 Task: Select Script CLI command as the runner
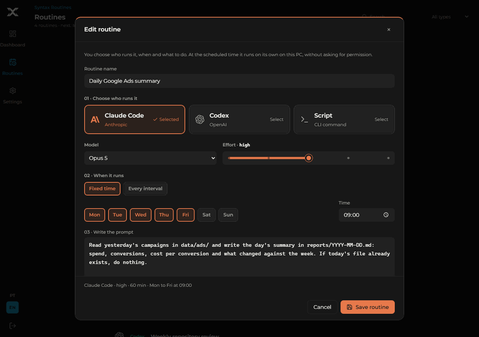[x=344, y=119]
